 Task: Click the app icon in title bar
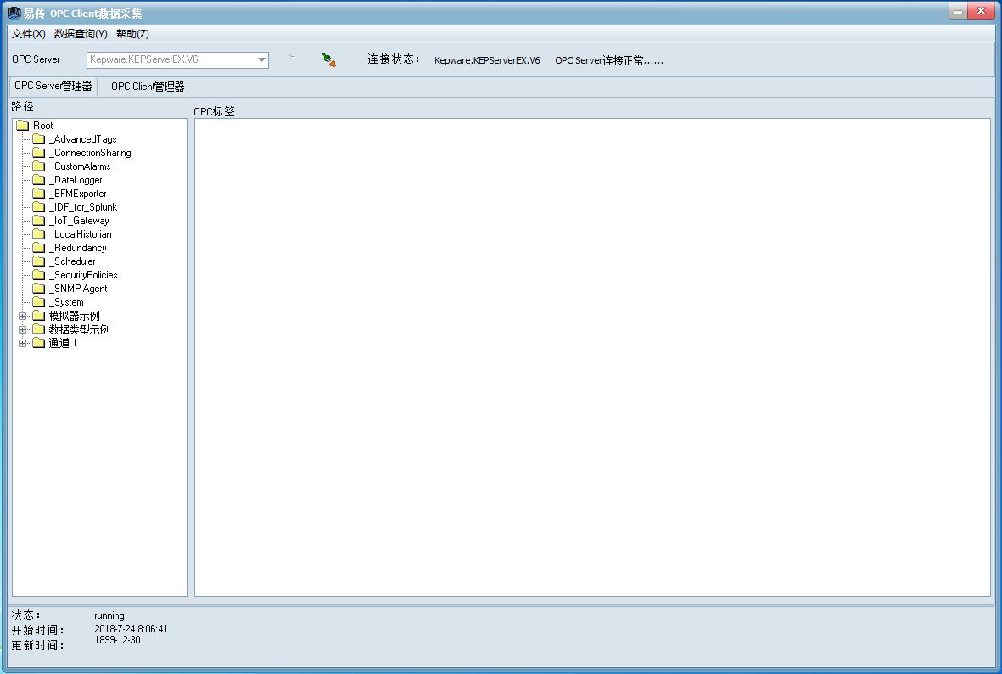click(14, 13)
